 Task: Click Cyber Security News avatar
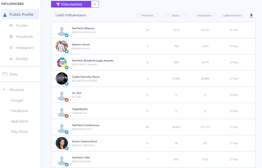click(62, 78)
